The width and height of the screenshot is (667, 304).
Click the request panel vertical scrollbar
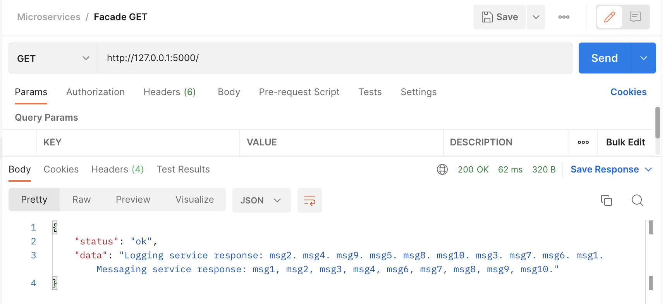tap(657, 123)
